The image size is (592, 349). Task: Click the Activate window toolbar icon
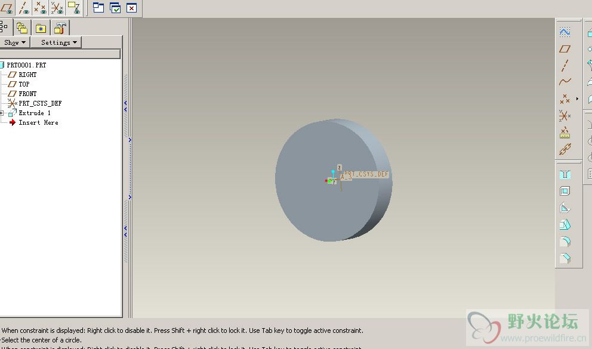coord(98,8)
